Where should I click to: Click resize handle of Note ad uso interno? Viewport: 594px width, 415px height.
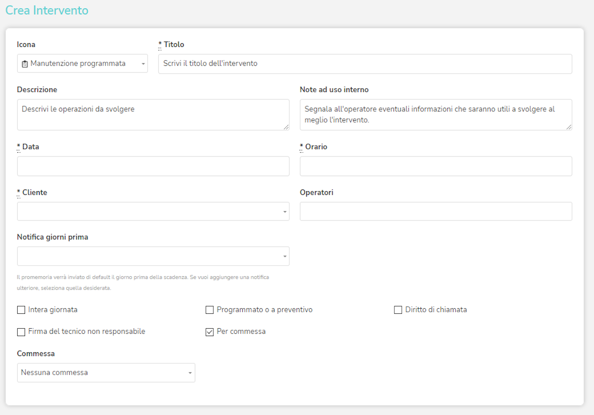pyautogui.click(x=569, y=127)
